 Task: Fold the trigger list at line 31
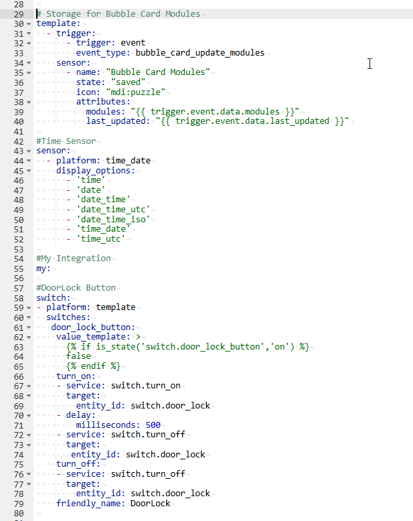click(29, 33)
